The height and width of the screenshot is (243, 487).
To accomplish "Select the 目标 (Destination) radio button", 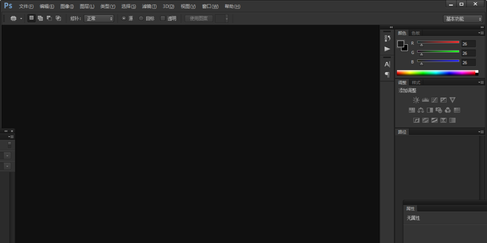I will pos(141,19).
